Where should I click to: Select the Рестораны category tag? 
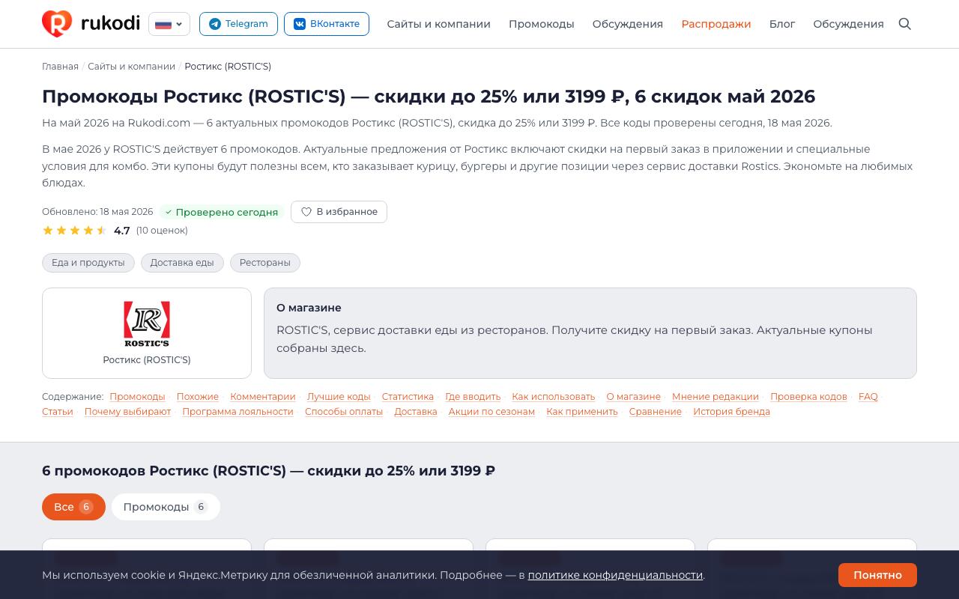coord(265,263)
